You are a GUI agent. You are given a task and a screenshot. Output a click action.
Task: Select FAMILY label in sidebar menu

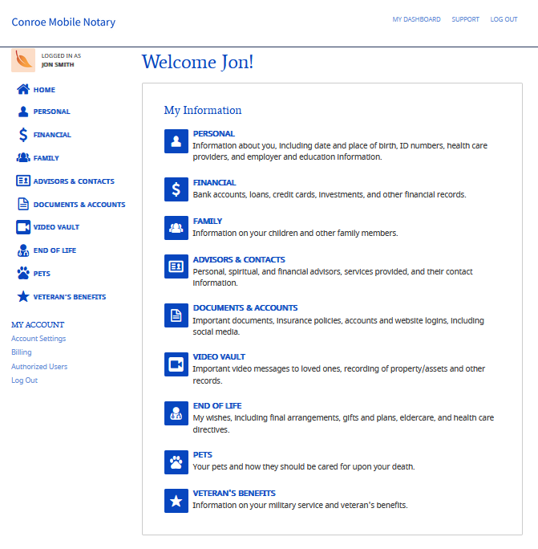point(47,158)
